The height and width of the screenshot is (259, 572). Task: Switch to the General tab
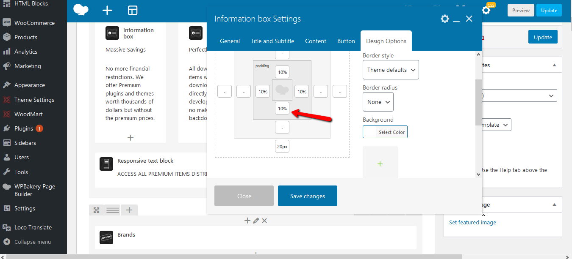230,41
